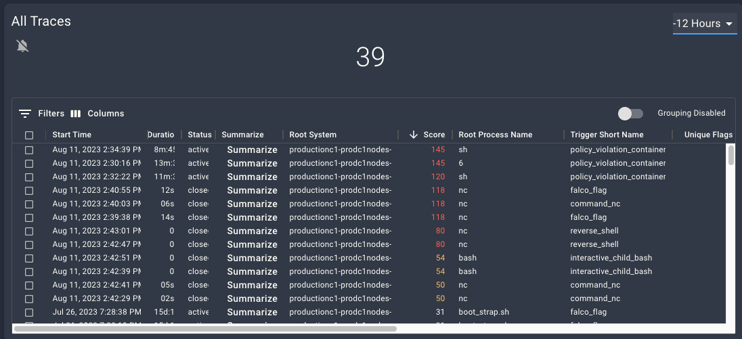Click the Unique Flags column header
Image resolution: width=742 pixels, height=339 pixels.
click(708, 135)
